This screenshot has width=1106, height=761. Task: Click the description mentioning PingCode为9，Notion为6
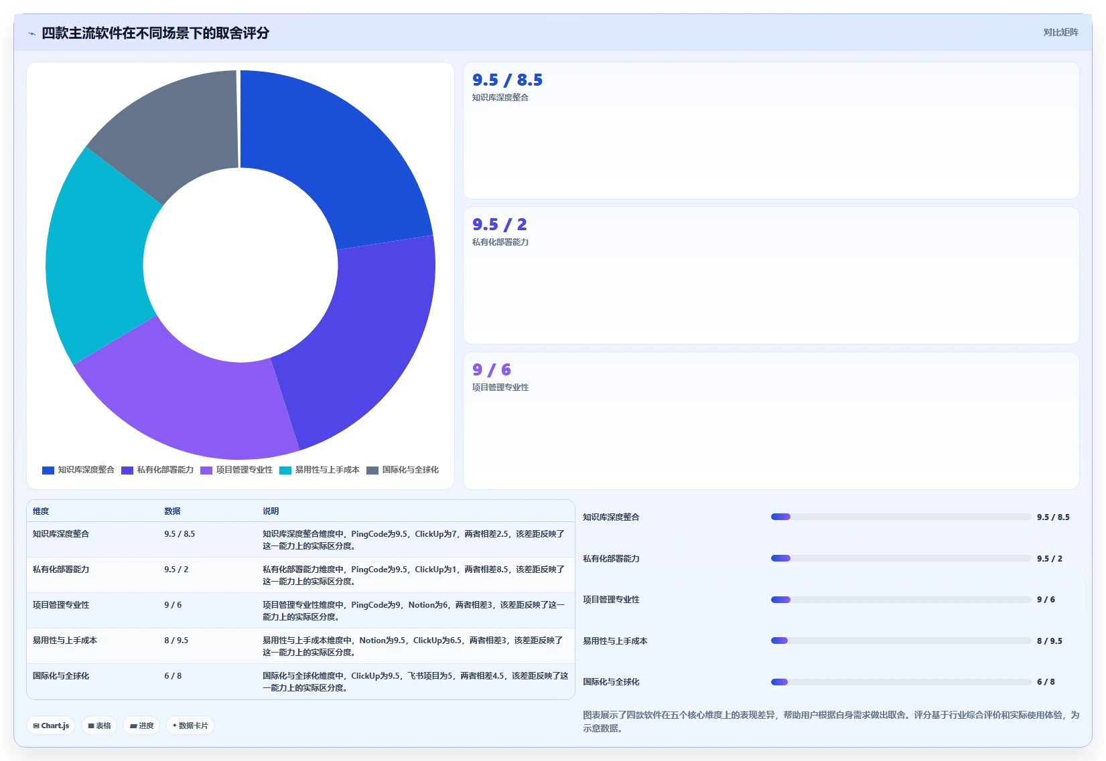coord(414,611)
